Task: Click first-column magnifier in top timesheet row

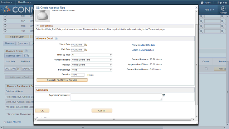Action: click(x=201, y=16)
